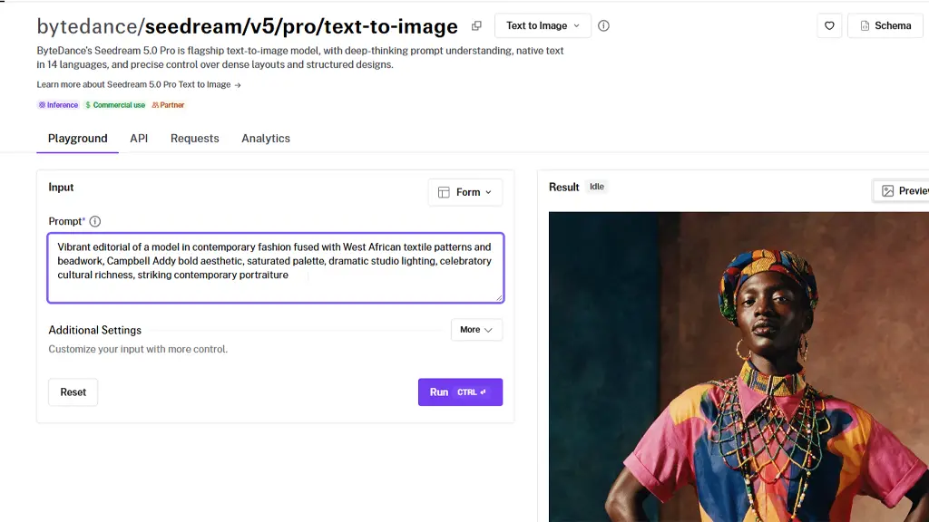Screen dimensions: 929x522
Task: Open the Schema view
Action: click(x=885, y=26)
